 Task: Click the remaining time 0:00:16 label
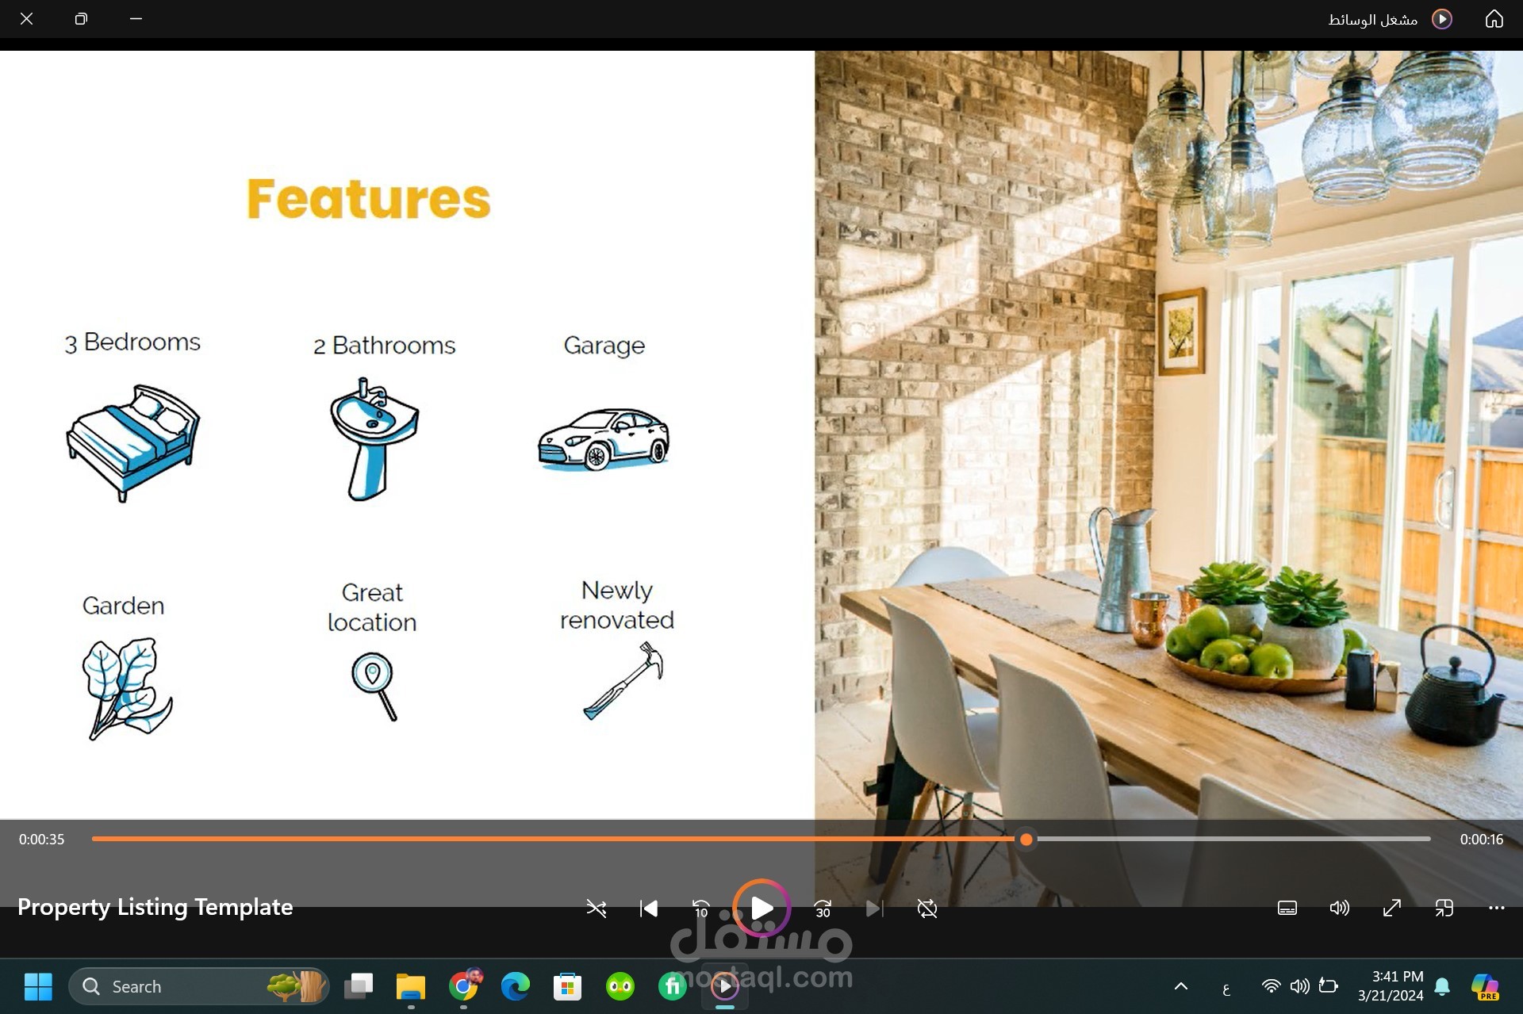pos(1481,839)
